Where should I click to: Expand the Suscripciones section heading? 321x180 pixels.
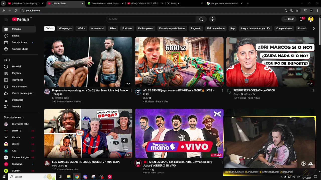click(14, 117)
